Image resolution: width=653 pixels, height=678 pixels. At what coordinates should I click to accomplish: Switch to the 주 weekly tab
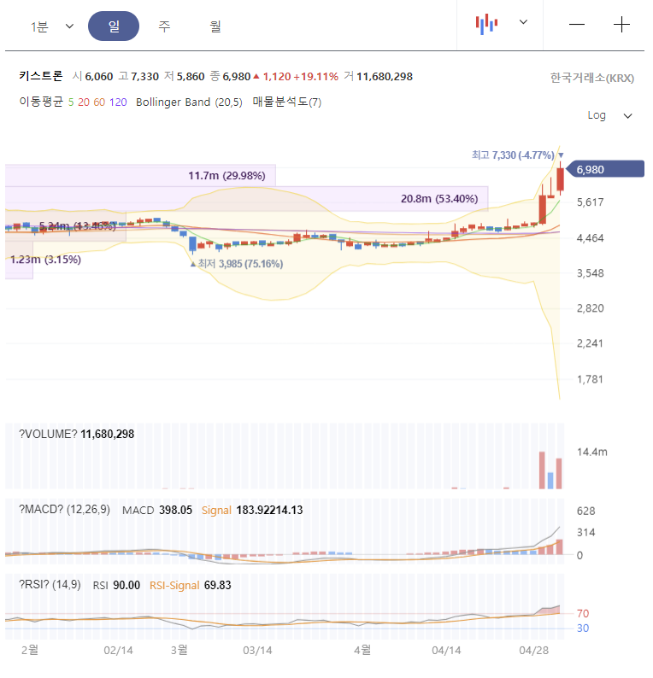pyautogui.click(x=164, y=26)
